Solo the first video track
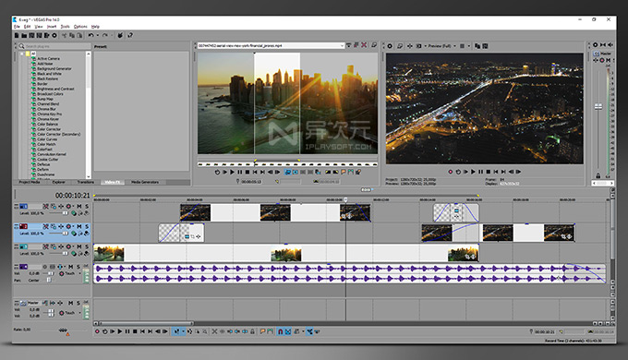The width and height of the screenshot is (628, 360). (x=87, y=206)
